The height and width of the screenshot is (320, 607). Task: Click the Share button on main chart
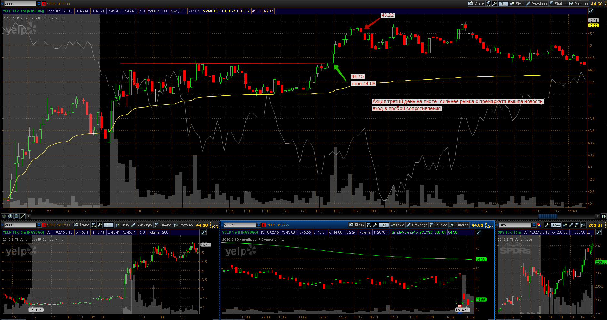476,4
